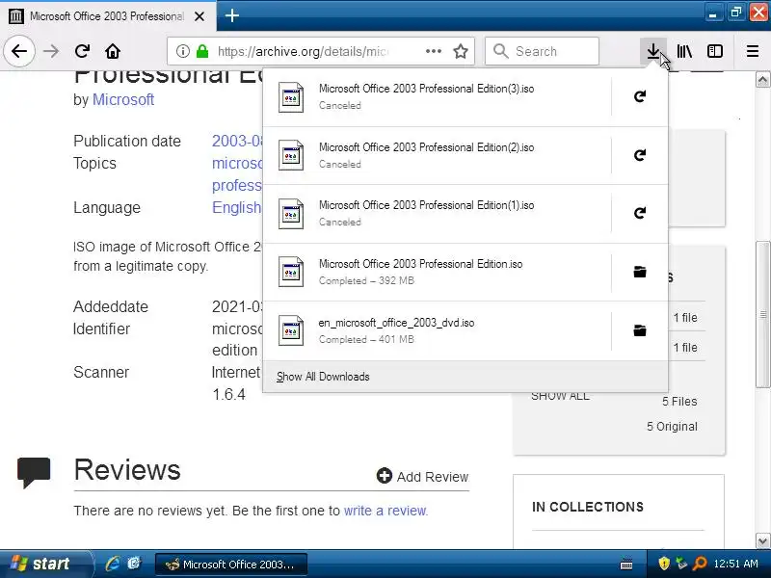Screen dimensions: 771x578
Task: Follow the 2003 publication date link
Action: click(x=236, y=141)
